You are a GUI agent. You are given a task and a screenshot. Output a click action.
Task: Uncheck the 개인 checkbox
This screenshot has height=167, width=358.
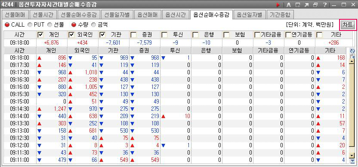[40, 35]
